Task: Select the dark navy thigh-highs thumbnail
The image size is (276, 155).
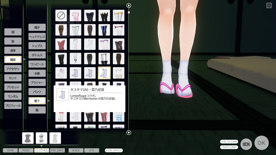Action: pyautogui.click(x=90, y=15)
